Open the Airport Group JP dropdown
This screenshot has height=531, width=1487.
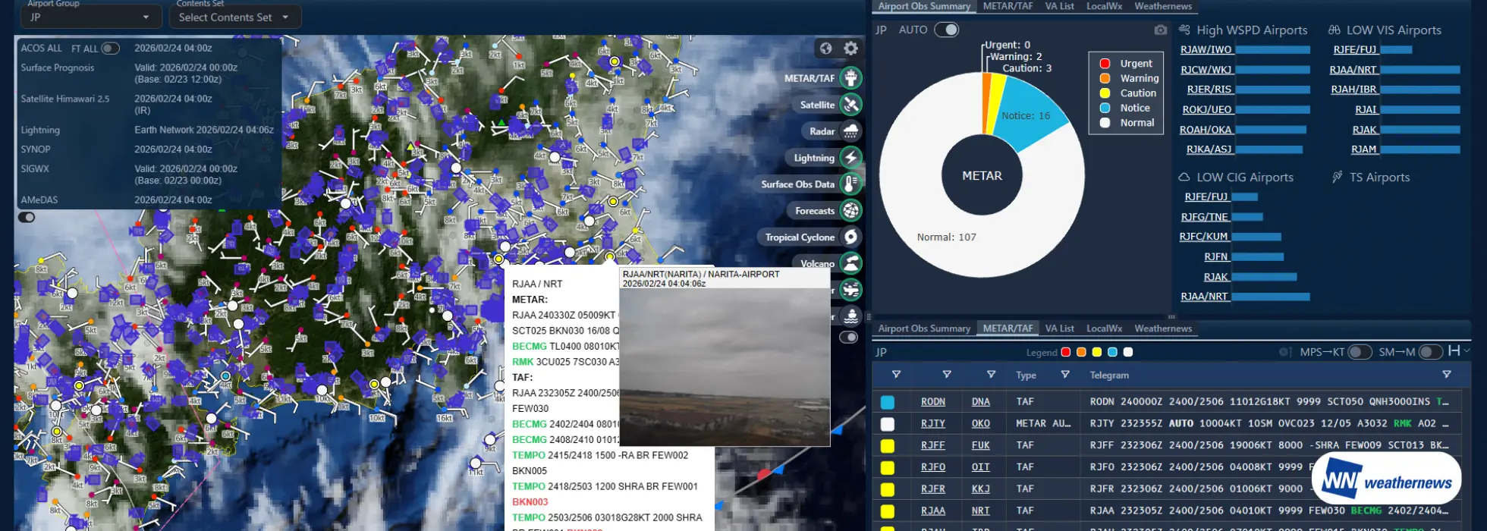[x=90, y=17]
